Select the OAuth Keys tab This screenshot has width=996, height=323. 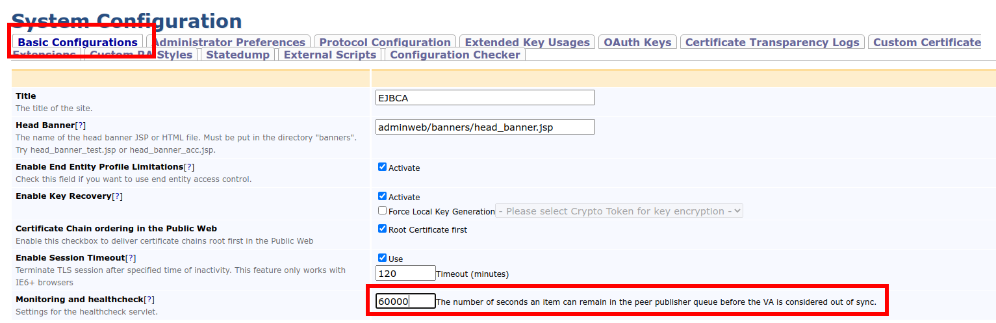[637, 42]
